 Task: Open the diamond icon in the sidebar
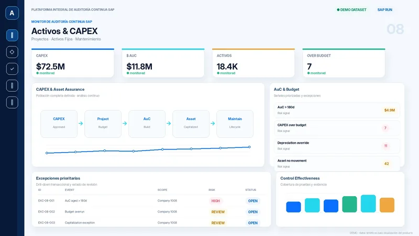12,52
